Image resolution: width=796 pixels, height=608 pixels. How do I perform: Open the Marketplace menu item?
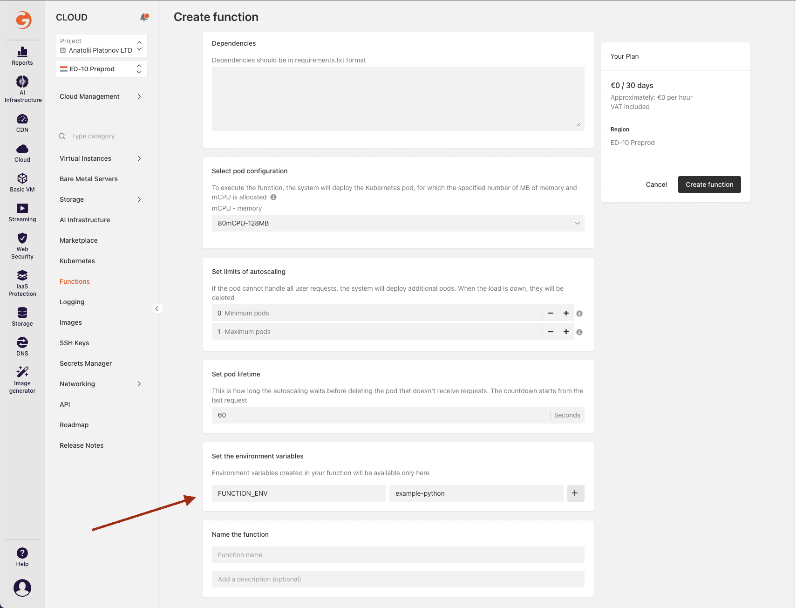[79, 240]
